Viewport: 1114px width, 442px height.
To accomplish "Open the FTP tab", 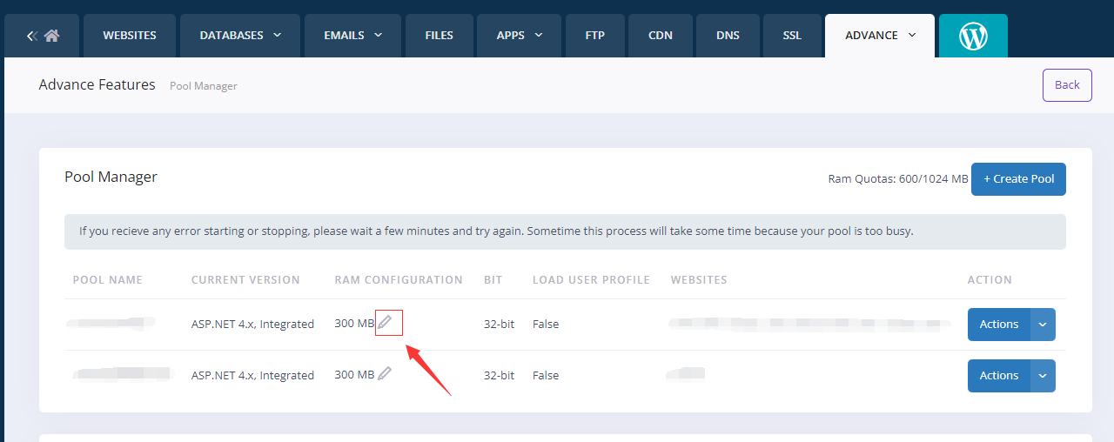I will 595,36.
